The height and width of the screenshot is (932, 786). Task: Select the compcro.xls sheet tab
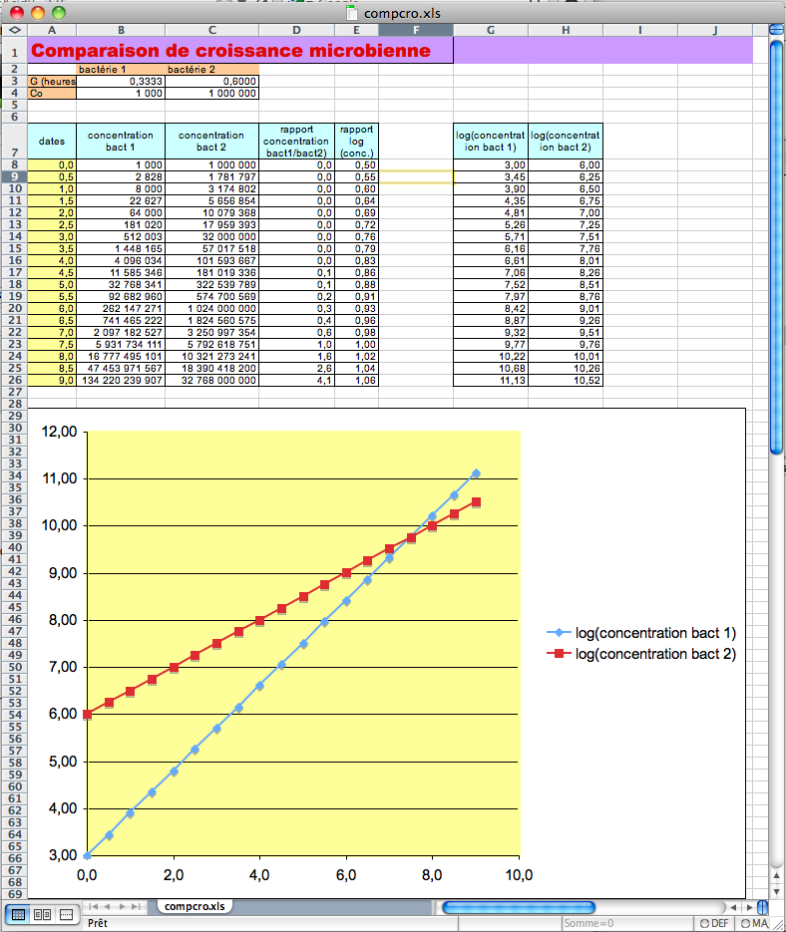click(x=196, y=907)
